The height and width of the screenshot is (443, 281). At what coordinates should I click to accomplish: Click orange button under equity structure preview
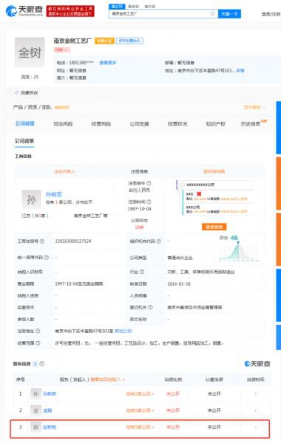click(214, 227)
